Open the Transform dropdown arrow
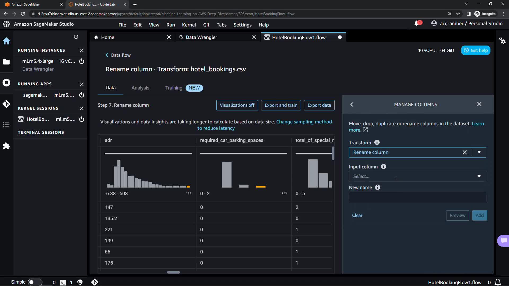 click(479, 152)
